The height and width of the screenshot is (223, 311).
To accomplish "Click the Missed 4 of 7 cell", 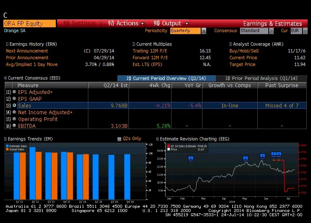I will pos(282,106).
